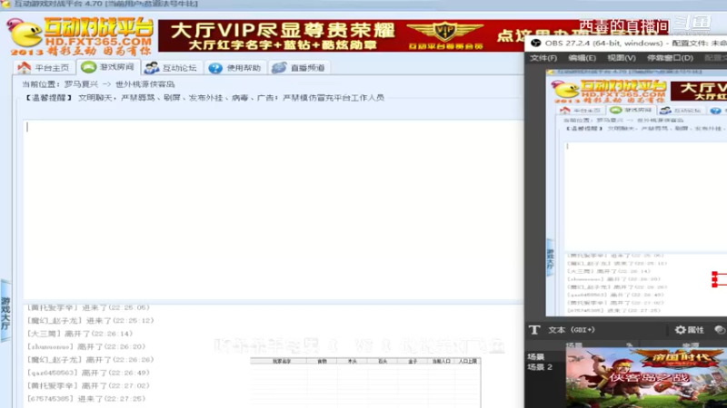This screenshot has height=408, width=727.
Task: Select 场景 in the OBS scenes list
Action: point(535,356)
